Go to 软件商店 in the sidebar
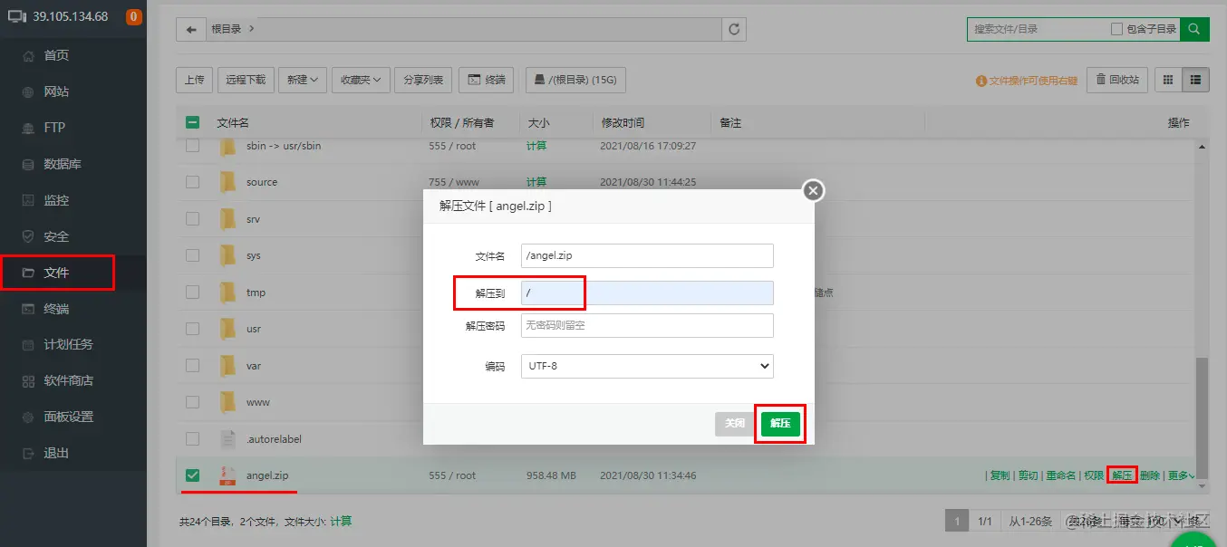 tap(62, 380)
